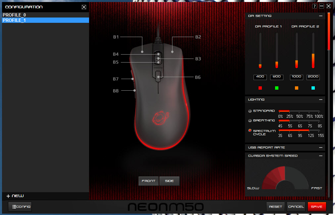
Task: Click the DPI PROFILE 1 label
Action: [x=268, y=26]
